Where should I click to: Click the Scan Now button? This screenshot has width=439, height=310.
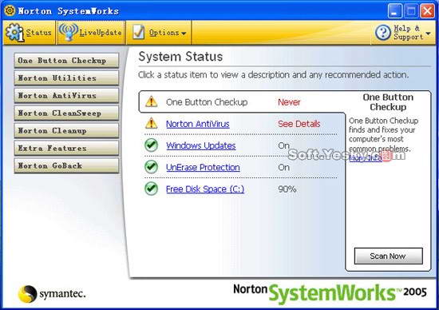pos(389,256)
